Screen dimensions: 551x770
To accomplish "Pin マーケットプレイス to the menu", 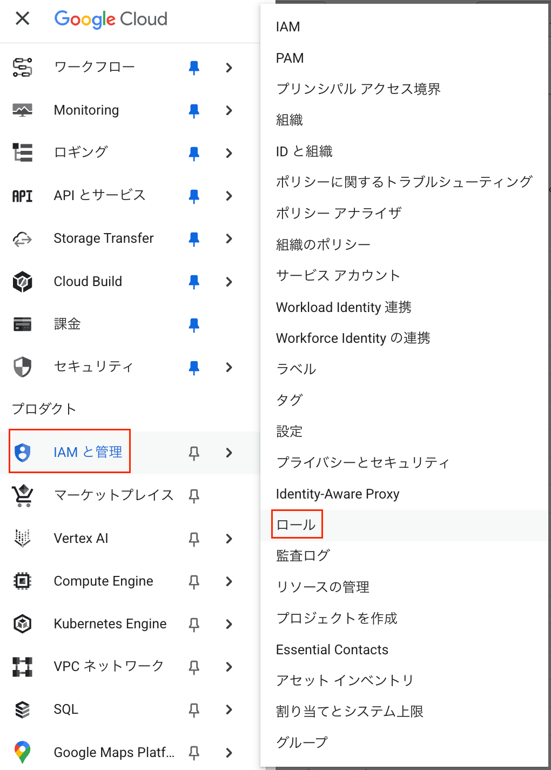I will [194, 496].
